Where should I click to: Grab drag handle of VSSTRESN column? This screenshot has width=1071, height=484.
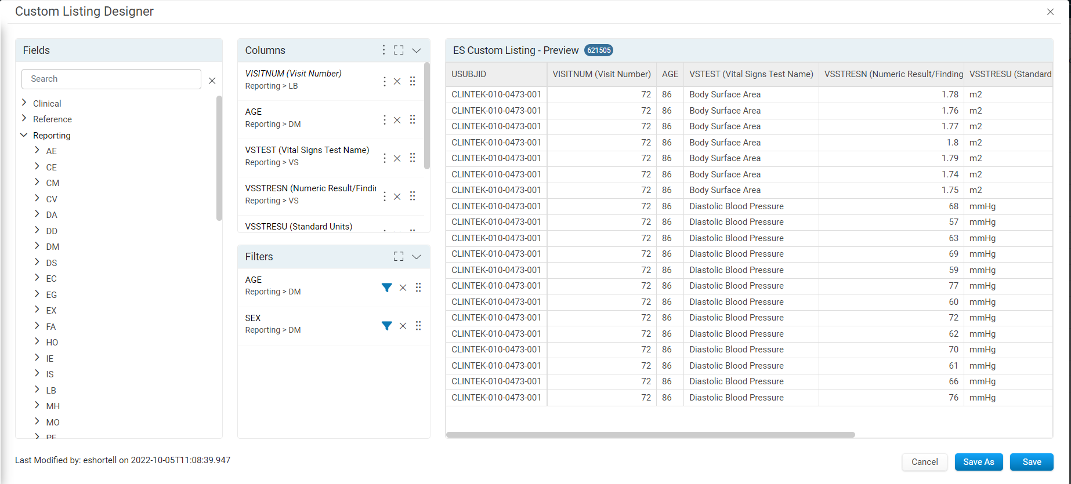pos(413,196)
